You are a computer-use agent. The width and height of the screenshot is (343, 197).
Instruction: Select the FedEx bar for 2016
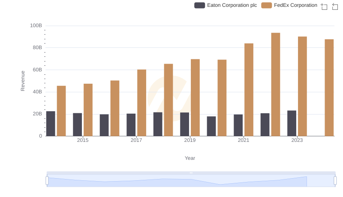[115, 108]
